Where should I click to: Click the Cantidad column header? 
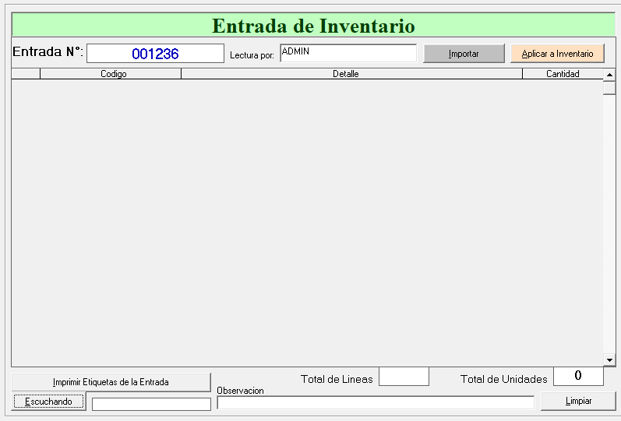point(563,74)
